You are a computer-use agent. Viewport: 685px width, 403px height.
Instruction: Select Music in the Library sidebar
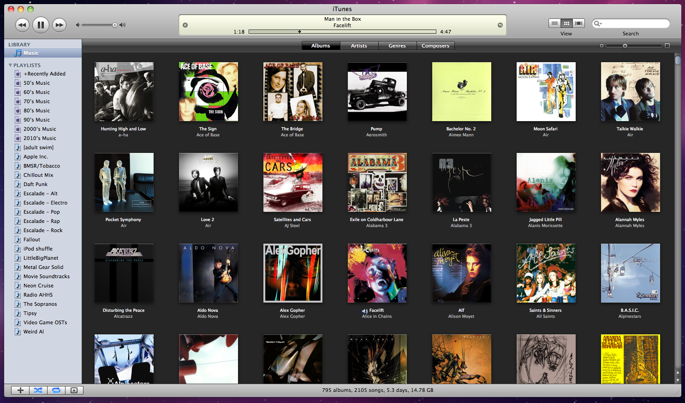pos(43,53)
